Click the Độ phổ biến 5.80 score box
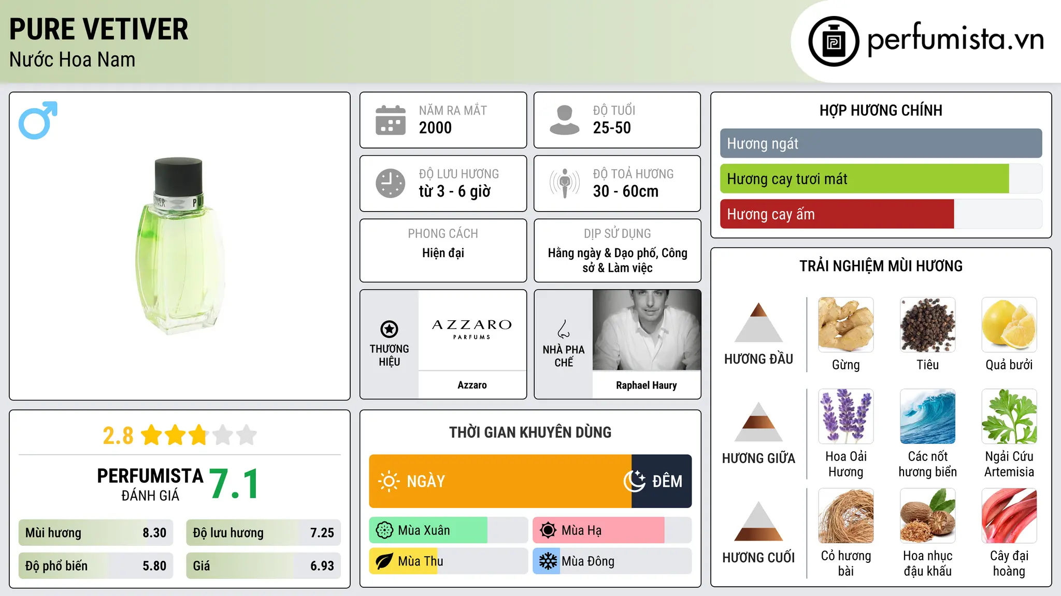This screenshot has height=596, width=1061. [x=96, y=565]
